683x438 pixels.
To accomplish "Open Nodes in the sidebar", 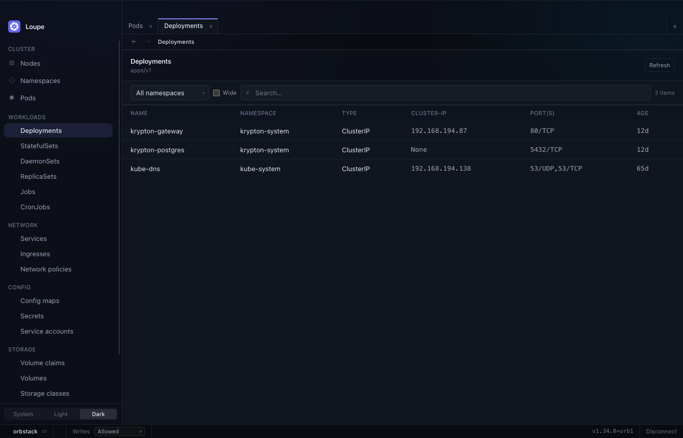I will 58,63.
